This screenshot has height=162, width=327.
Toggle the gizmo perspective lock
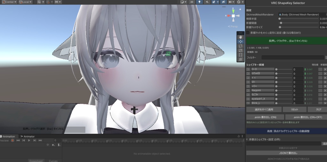click(240, 9)
